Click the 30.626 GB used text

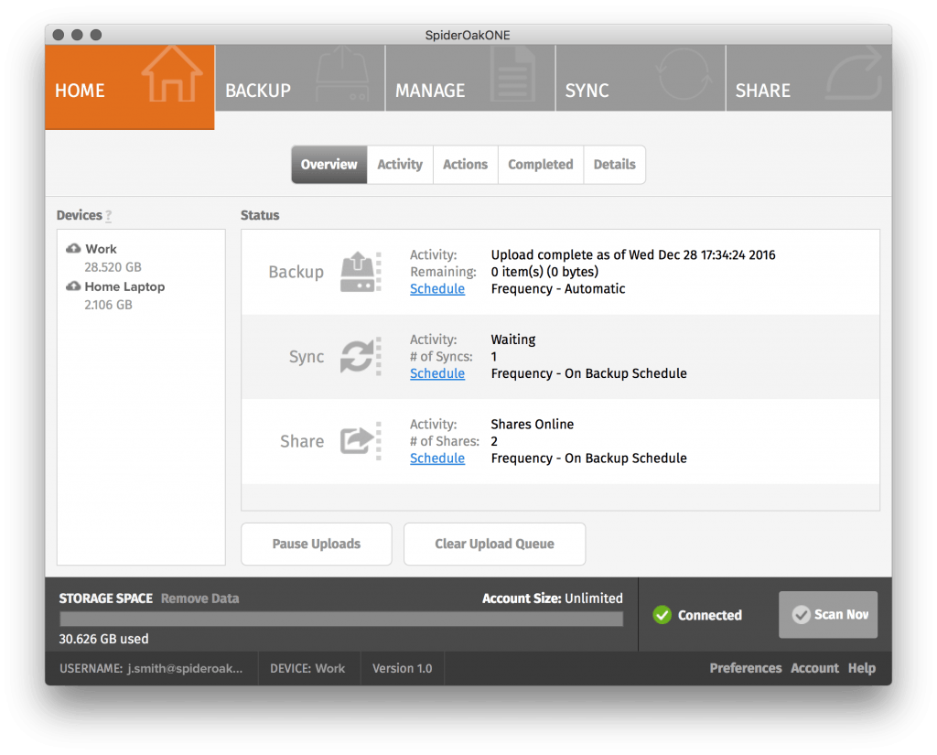point(103,639)
